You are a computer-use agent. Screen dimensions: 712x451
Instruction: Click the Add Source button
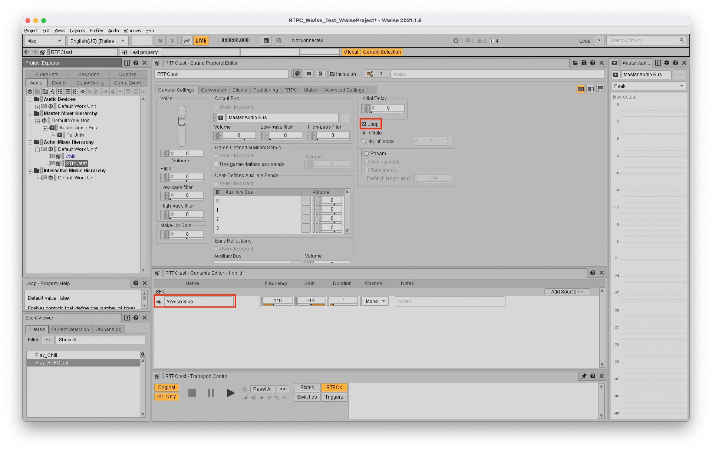[567, 292]
